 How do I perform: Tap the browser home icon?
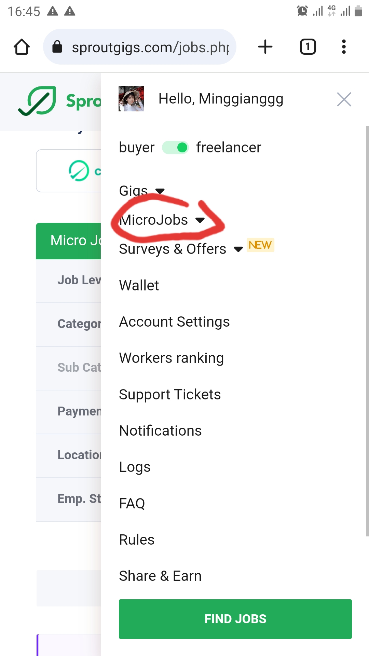pos(22,47)
